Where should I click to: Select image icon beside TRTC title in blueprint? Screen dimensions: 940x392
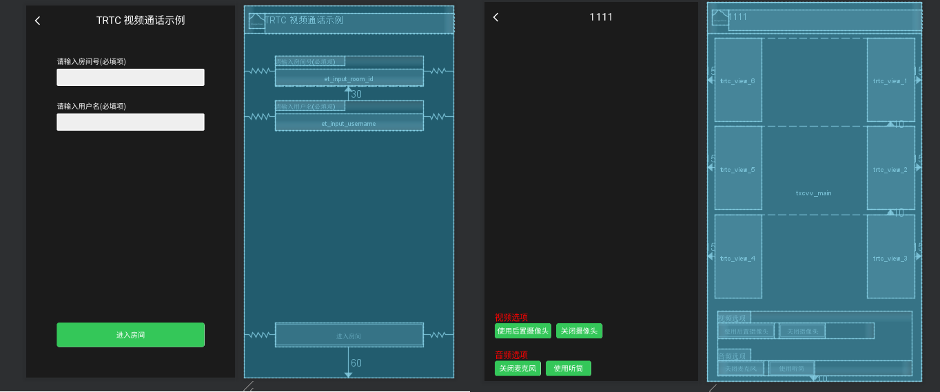[x=256, y=21]
